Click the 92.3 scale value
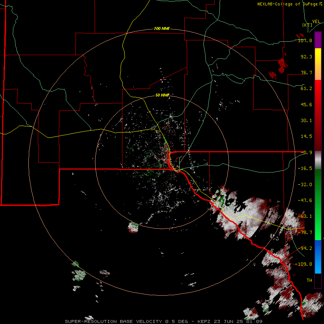This screenshot has height=324, width=324. click(x=306, y=57)
